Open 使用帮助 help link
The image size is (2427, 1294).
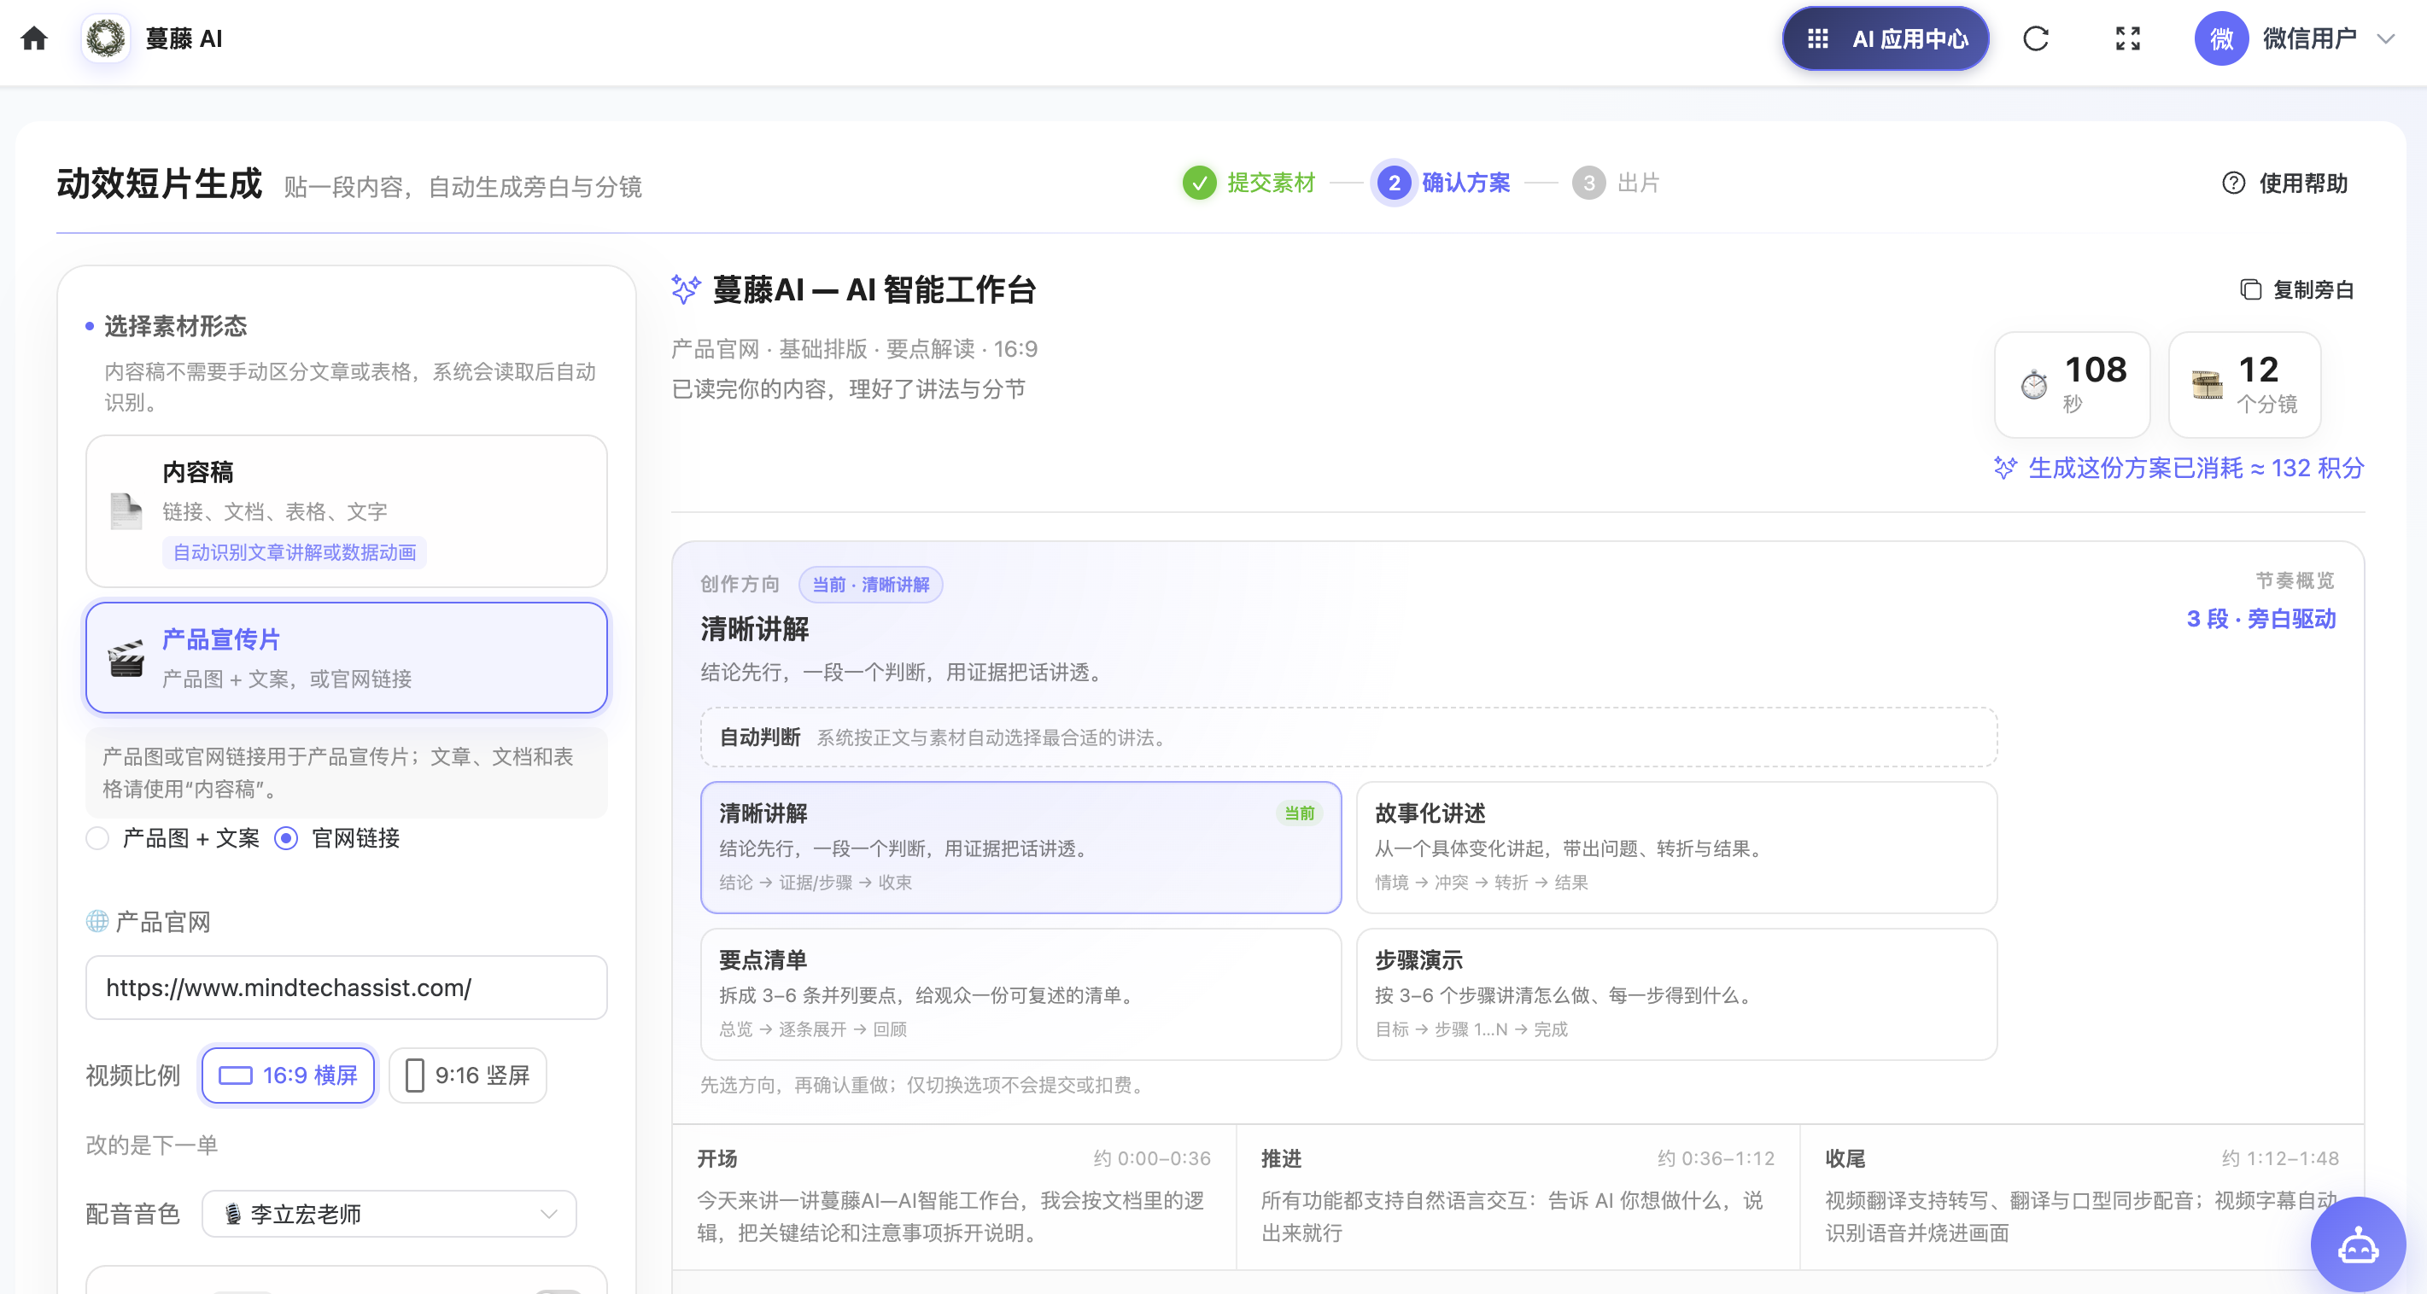click(x=2284, y=183)
